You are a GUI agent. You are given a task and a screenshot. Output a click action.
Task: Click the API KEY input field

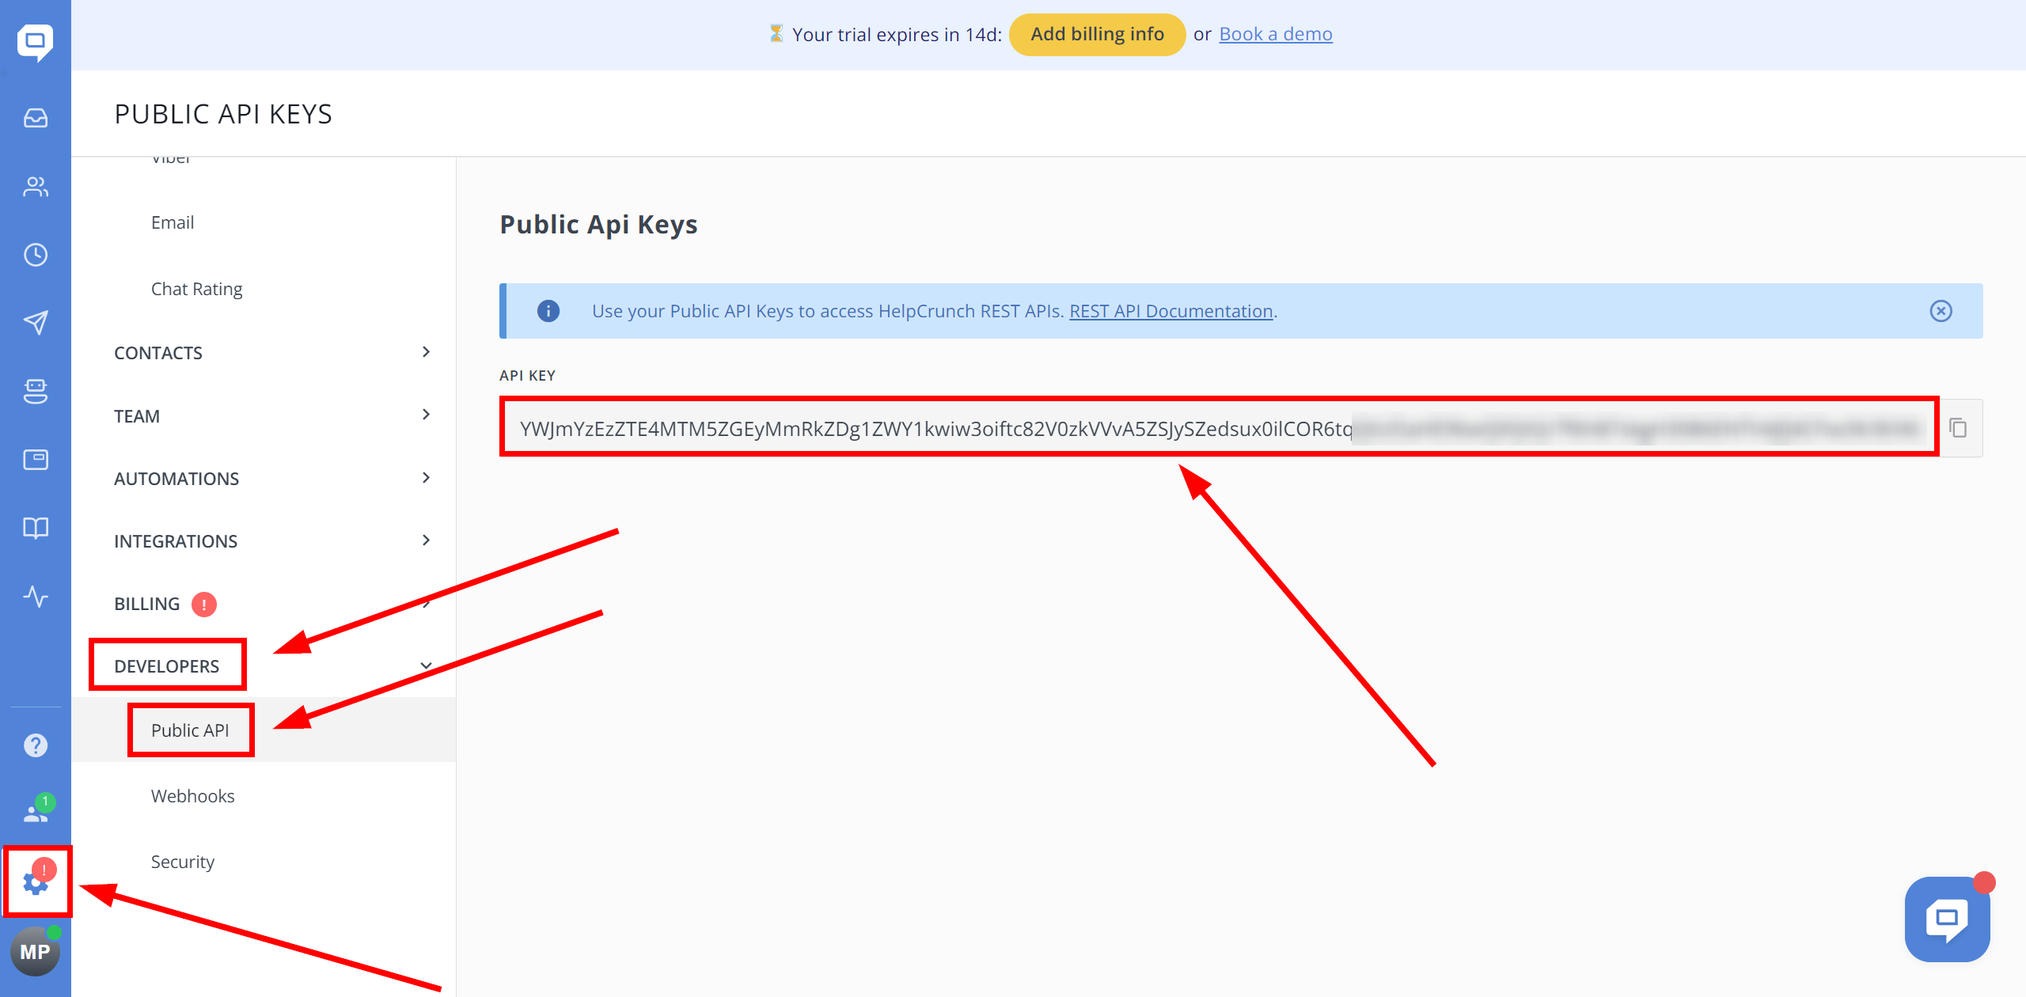(1220, 429)
